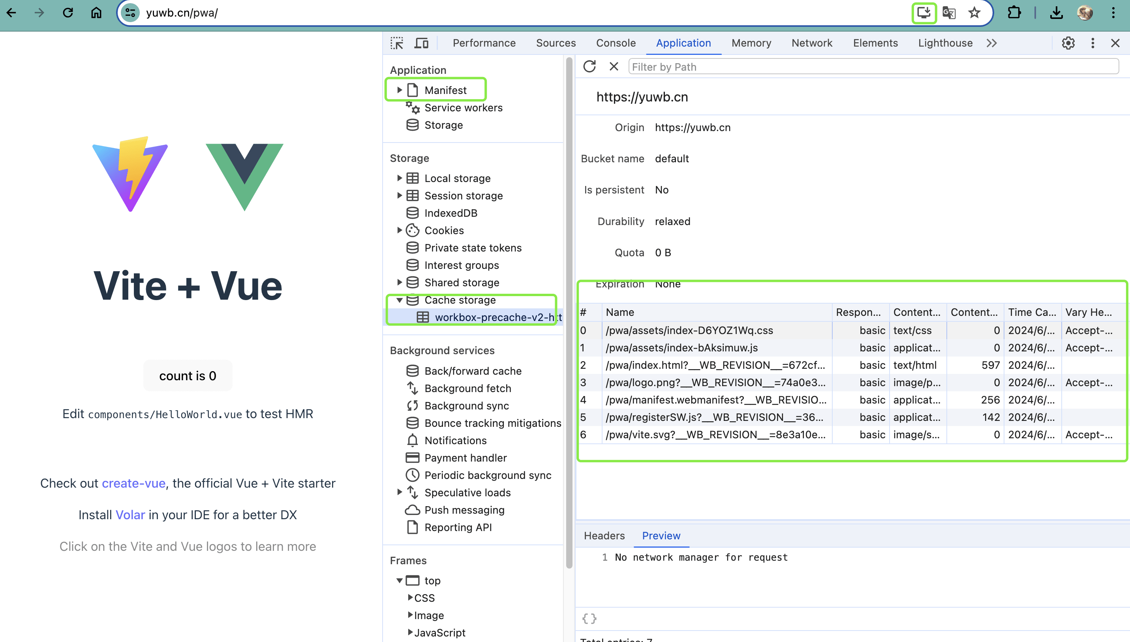
Task: Click the browser forward arrow
Action: (x=39, y=13)
